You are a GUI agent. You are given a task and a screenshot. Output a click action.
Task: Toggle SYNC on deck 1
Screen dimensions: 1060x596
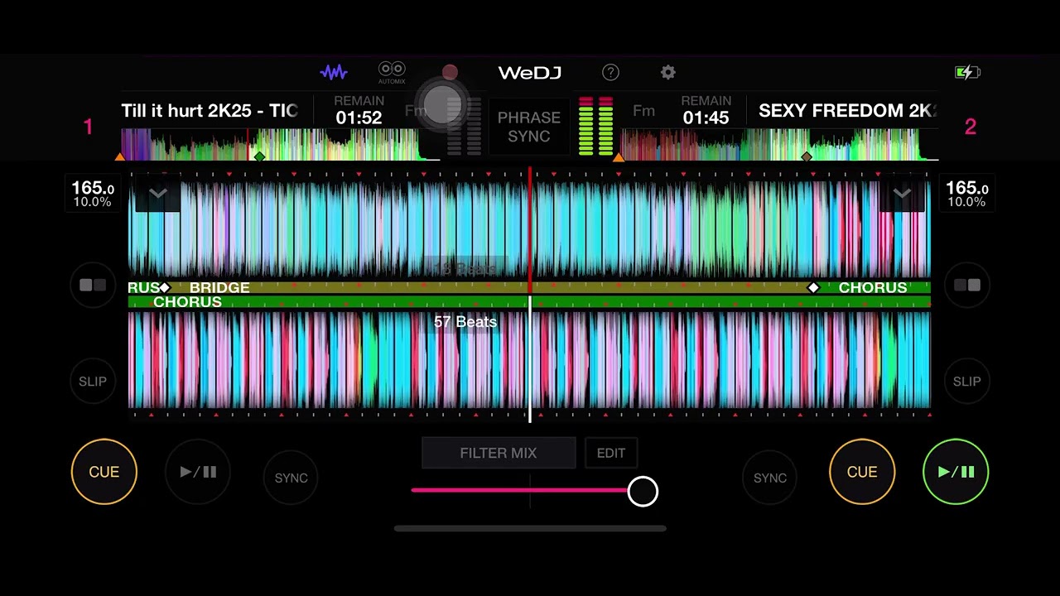pos(291,478)
